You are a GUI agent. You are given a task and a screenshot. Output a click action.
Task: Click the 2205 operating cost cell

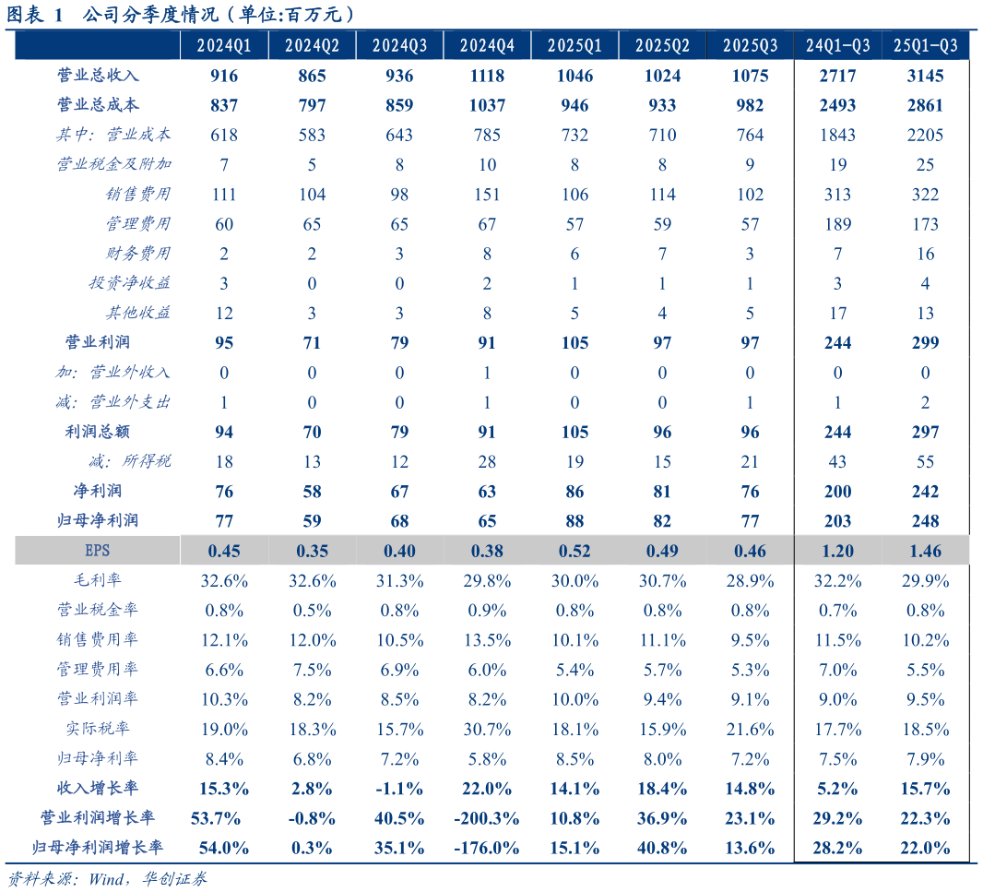tap(925, 135)
